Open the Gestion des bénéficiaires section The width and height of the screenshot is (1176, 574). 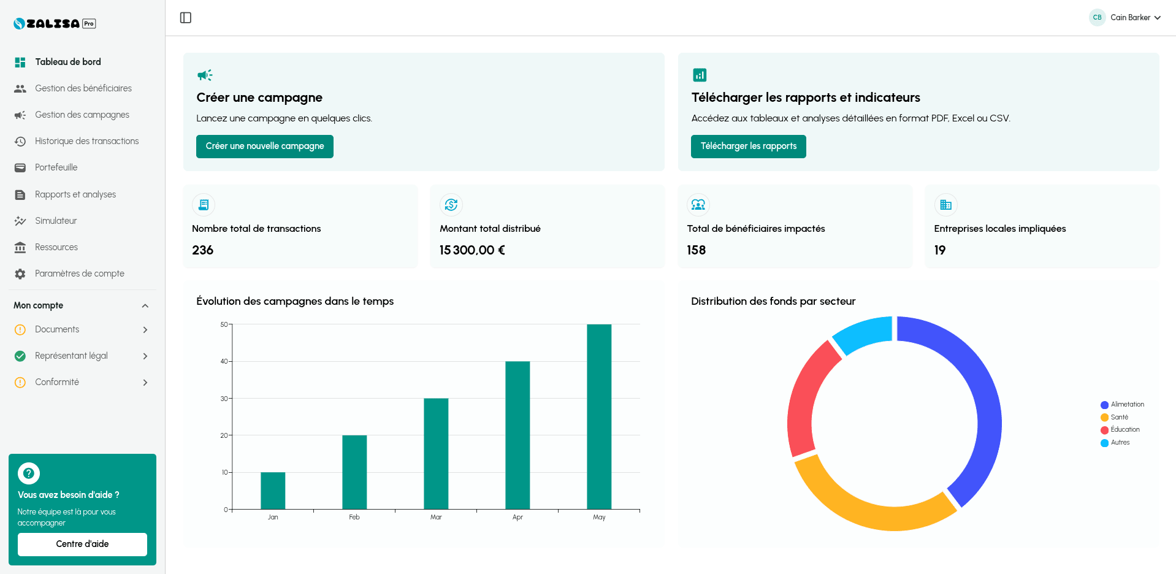tap(83, 88)
